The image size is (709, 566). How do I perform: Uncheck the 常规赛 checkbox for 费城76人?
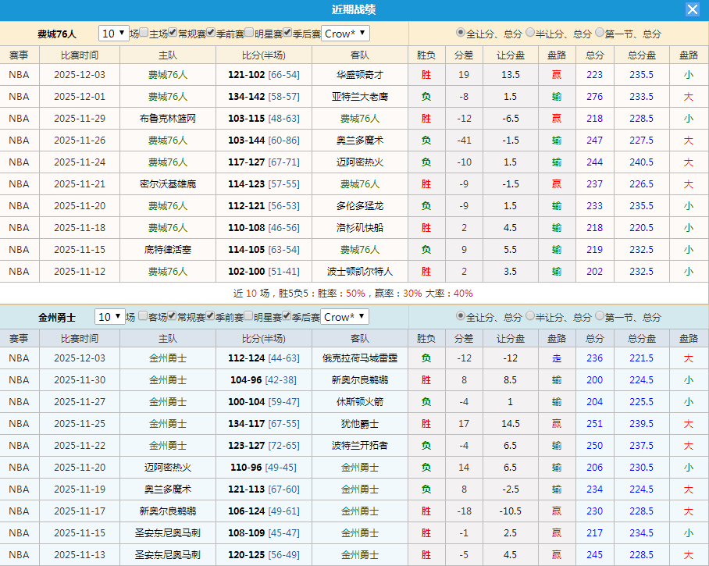[170, 34]
